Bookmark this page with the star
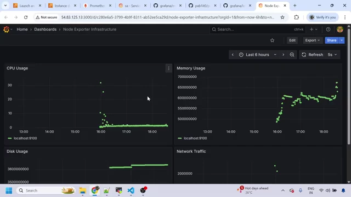The width and height of the screenshot is (351, 197). point(282,17)
